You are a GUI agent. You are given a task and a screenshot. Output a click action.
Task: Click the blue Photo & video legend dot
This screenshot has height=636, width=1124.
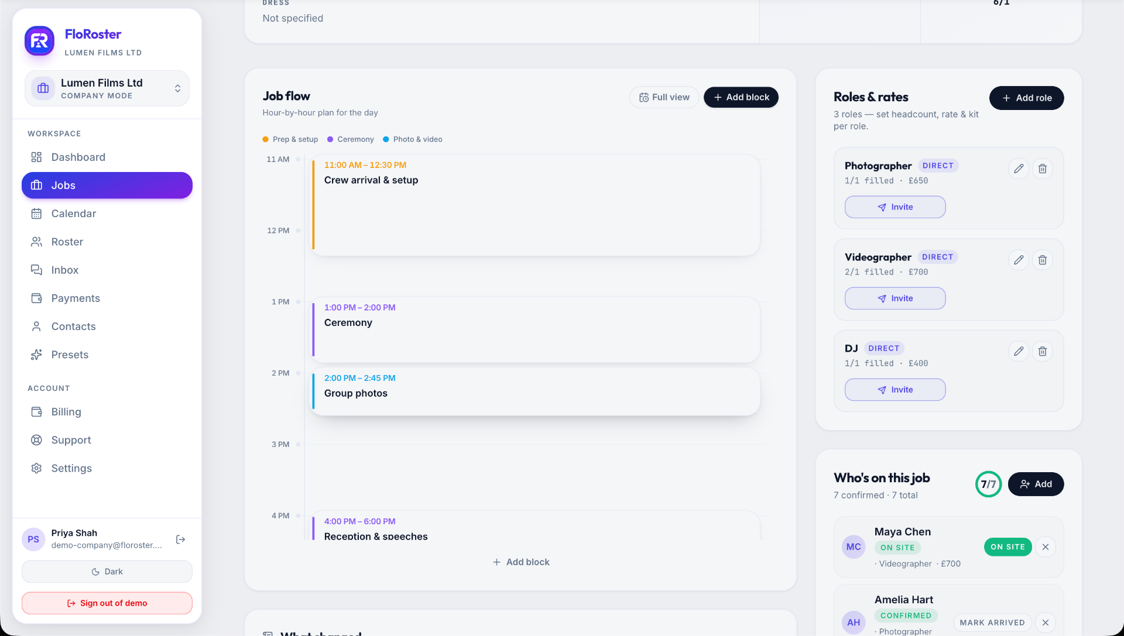point(386,139)
